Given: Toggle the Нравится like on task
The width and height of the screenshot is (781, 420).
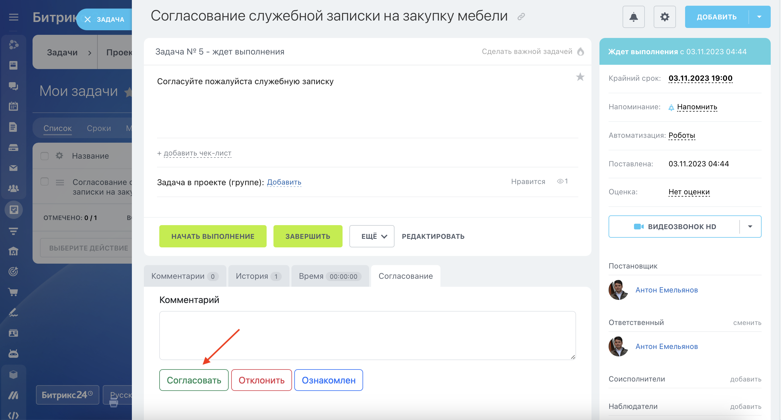Looking at the screenshot, I should [528, 181].
